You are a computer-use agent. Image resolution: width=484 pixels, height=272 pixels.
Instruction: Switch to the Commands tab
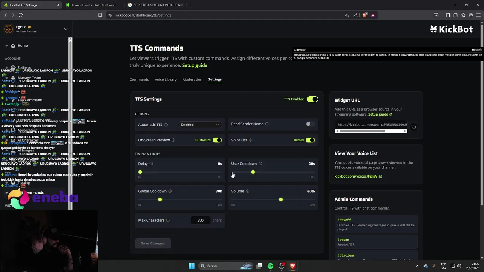[x=139, y=79]
